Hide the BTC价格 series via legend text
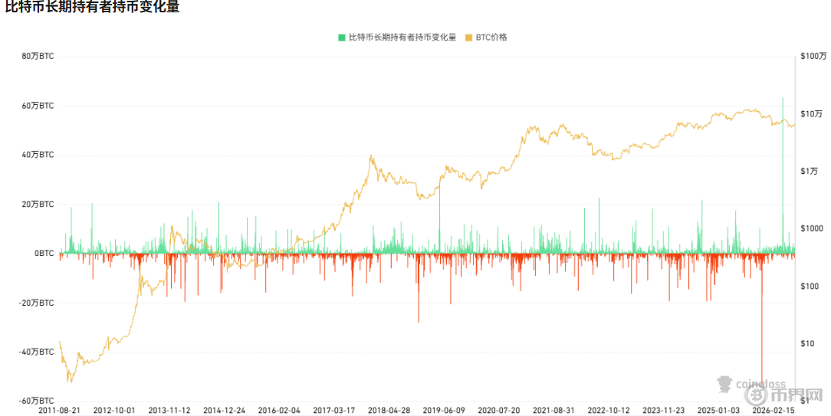The width and height of the screenshot is (831, 416). pos(491,38)
